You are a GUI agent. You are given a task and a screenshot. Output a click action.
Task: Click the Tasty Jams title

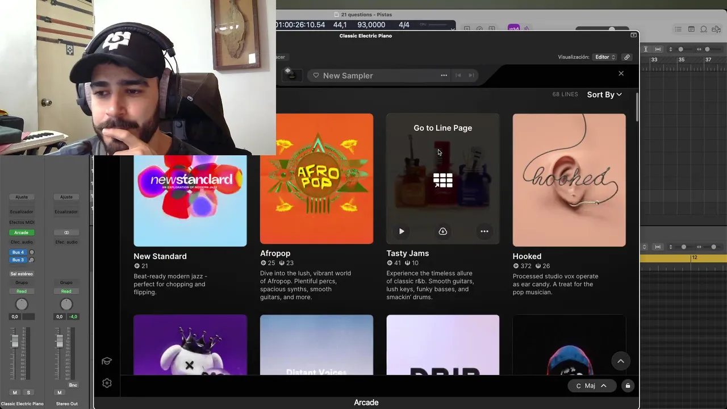coord(407,253)
